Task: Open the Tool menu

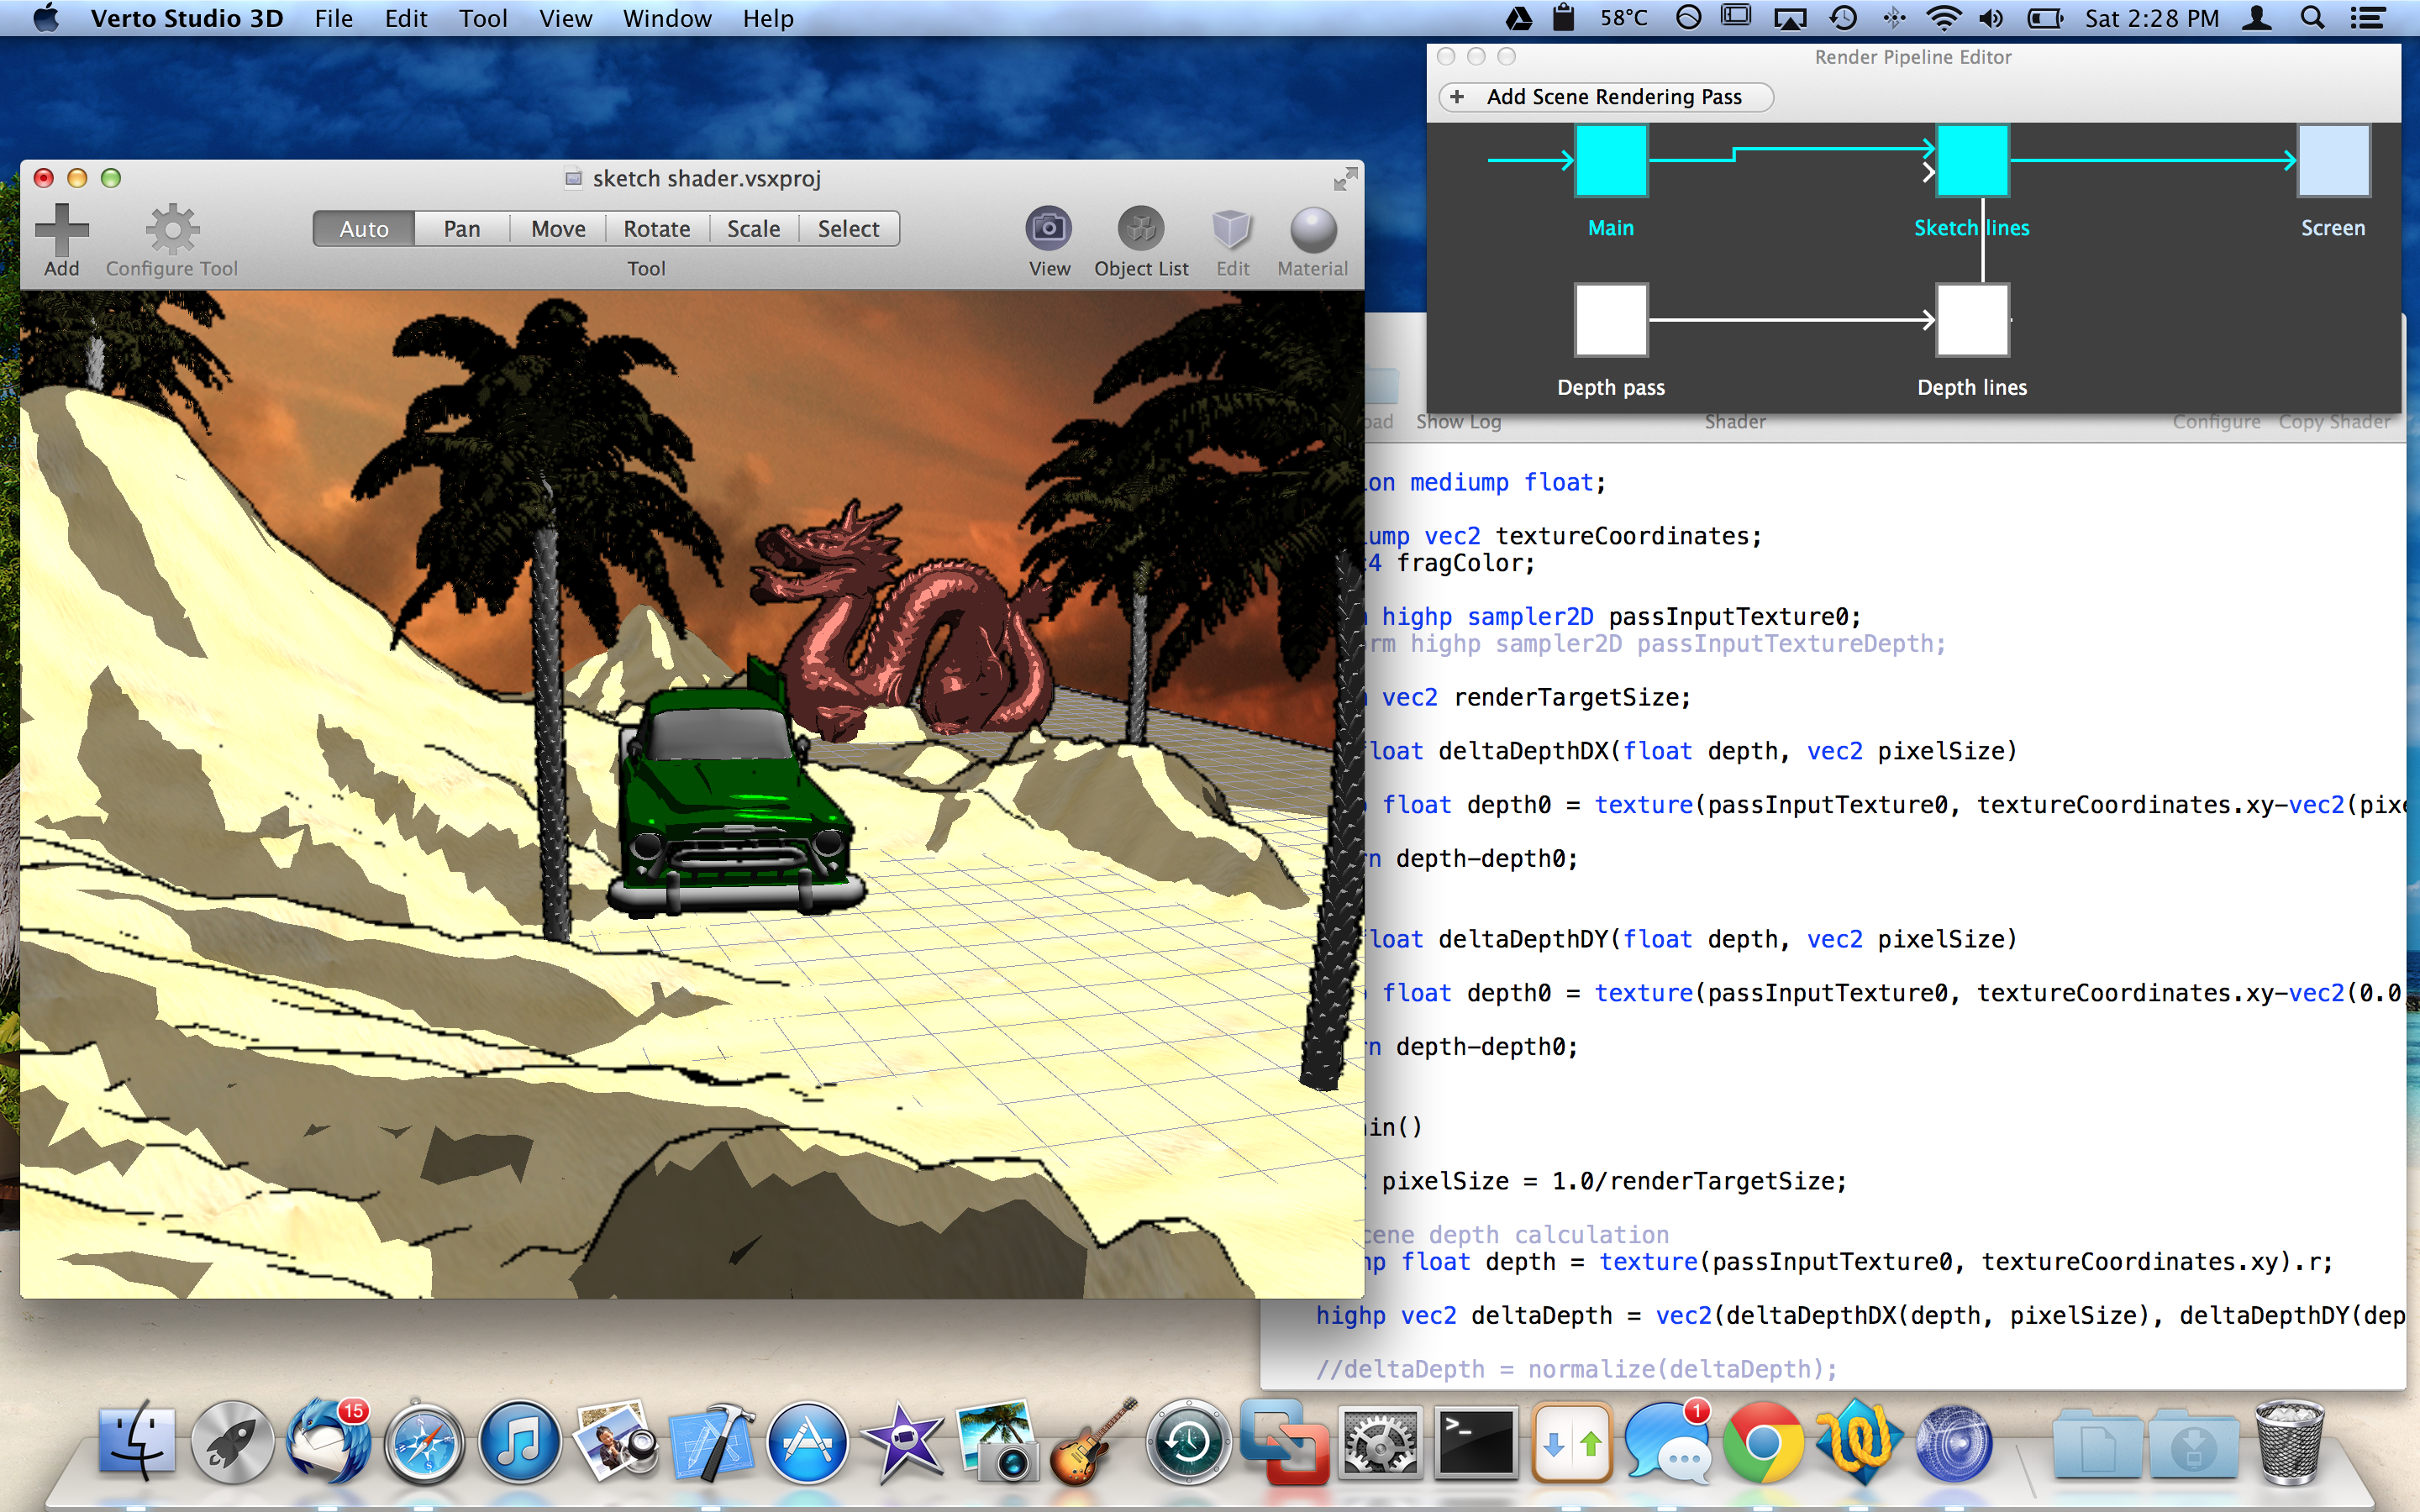Action: coord(483,18)
